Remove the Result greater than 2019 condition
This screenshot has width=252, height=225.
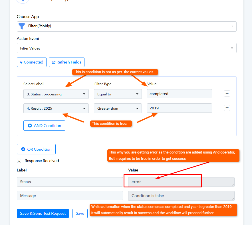(x=227, y=108)
